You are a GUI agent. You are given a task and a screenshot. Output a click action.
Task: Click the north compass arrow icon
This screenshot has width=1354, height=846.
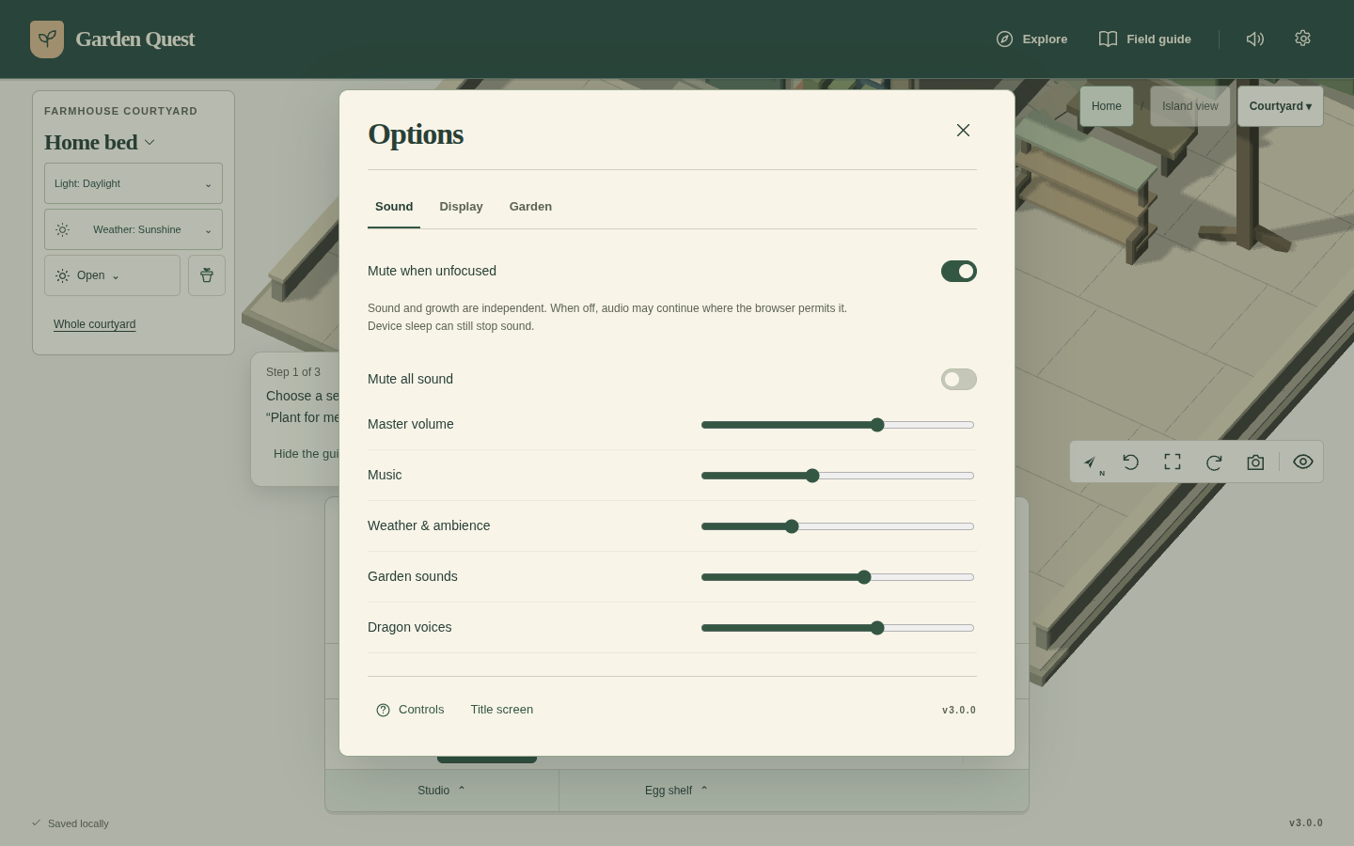pos(1091,462)
